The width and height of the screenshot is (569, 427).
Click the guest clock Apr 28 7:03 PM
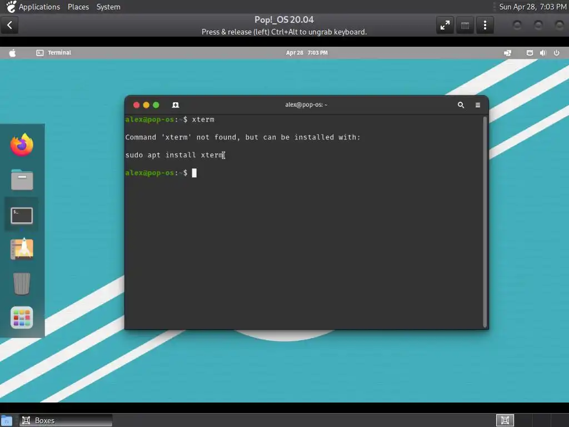pos(307,53)
